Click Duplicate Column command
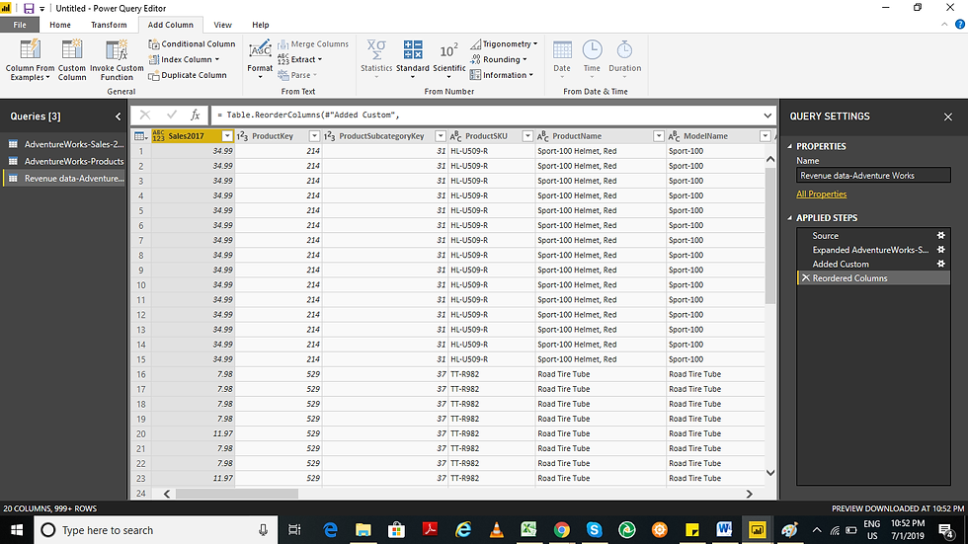Screen dimensions: 968x544 [x=188, y=75]
